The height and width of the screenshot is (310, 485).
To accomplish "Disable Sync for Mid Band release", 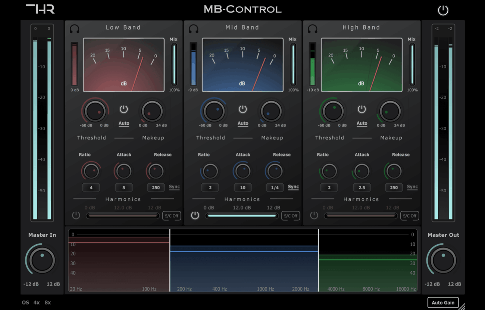I will coord(293,187).
